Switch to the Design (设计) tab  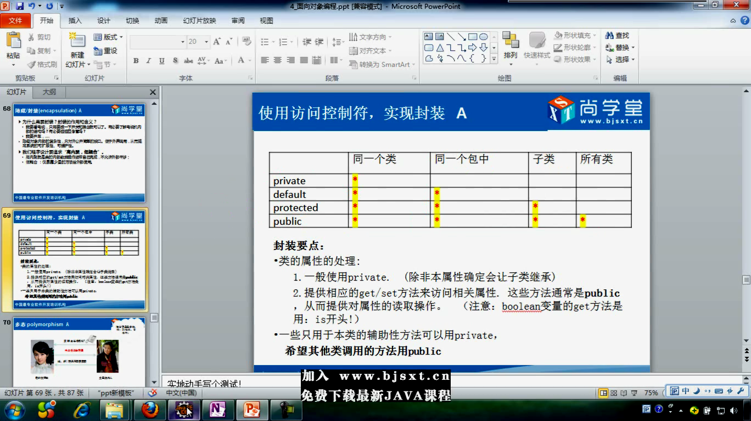tap(104, 21)
